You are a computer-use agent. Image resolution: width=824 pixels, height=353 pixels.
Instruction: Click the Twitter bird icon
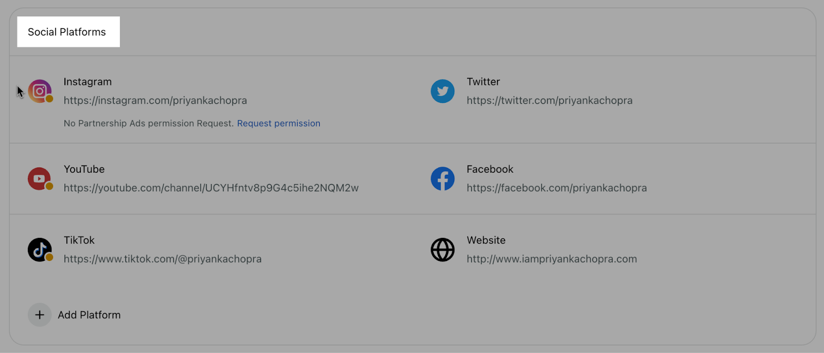442,91
